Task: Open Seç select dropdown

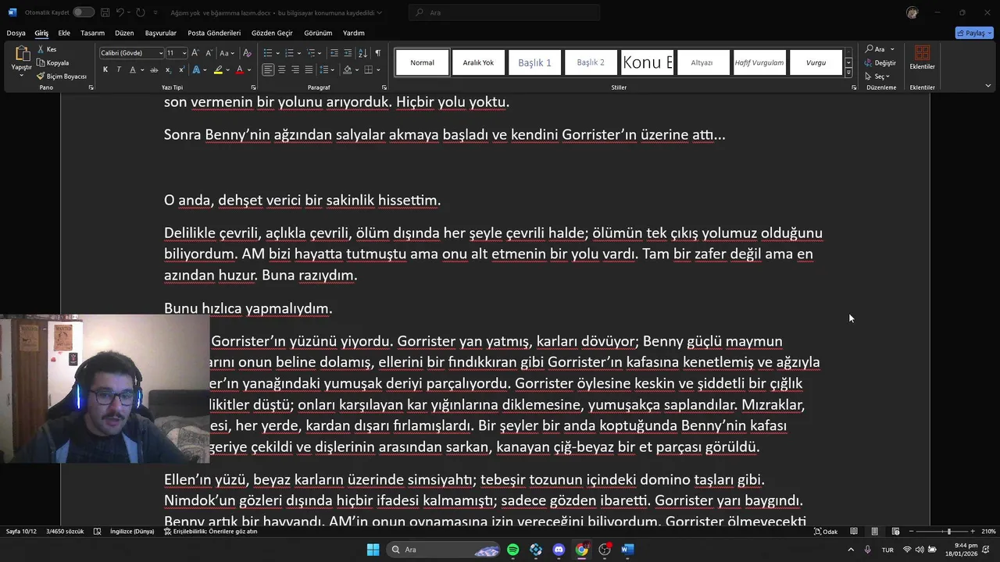Action: pyautogui.click(x=878, y=76)
